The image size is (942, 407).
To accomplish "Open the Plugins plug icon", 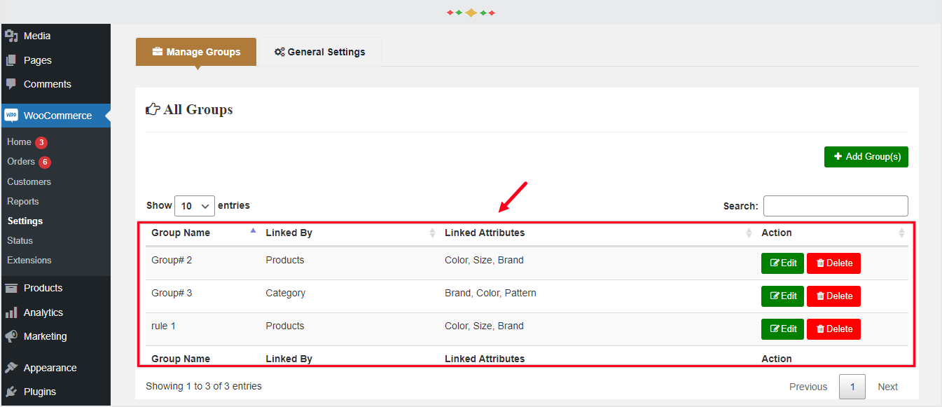I will [11, 392].
